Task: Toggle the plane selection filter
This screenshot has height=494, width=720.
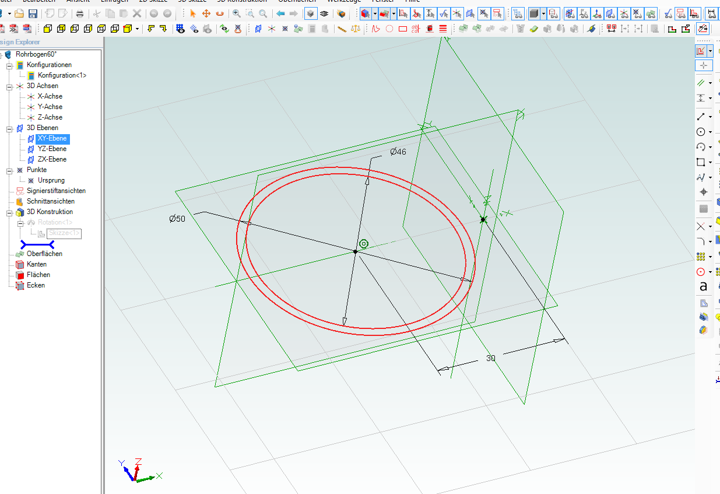Action: tap(470, 13)
